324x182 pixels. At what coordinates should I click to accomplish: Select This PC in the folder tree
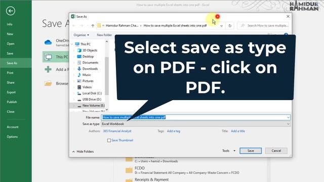86,44
